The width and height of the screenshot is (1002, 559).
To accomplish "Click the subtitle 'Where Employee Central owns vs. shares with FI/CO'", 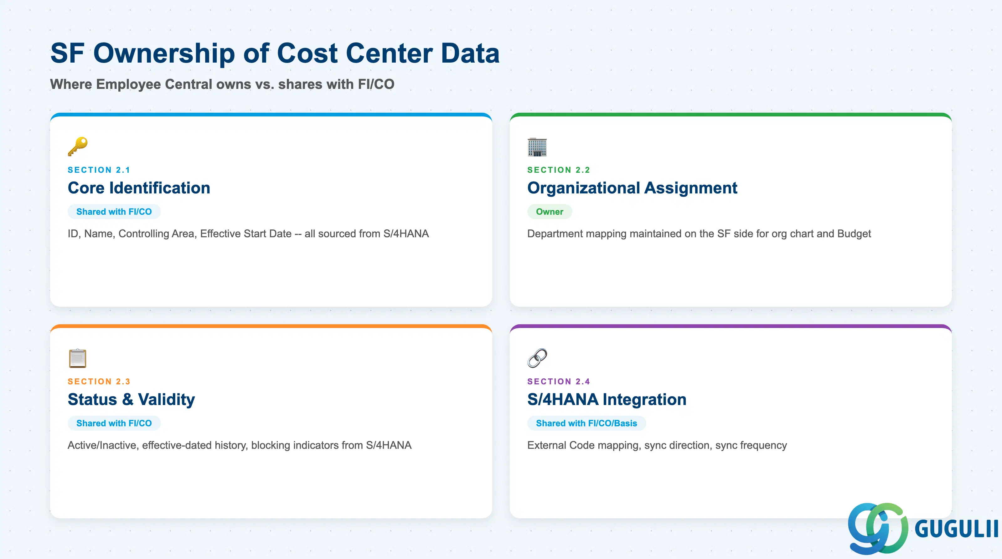I will pos(222,85).
